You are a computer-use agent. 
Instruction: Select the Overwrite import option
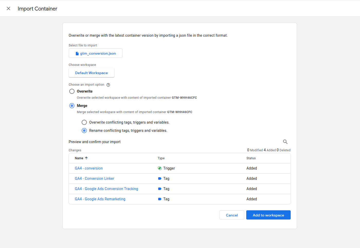[72, 91]
